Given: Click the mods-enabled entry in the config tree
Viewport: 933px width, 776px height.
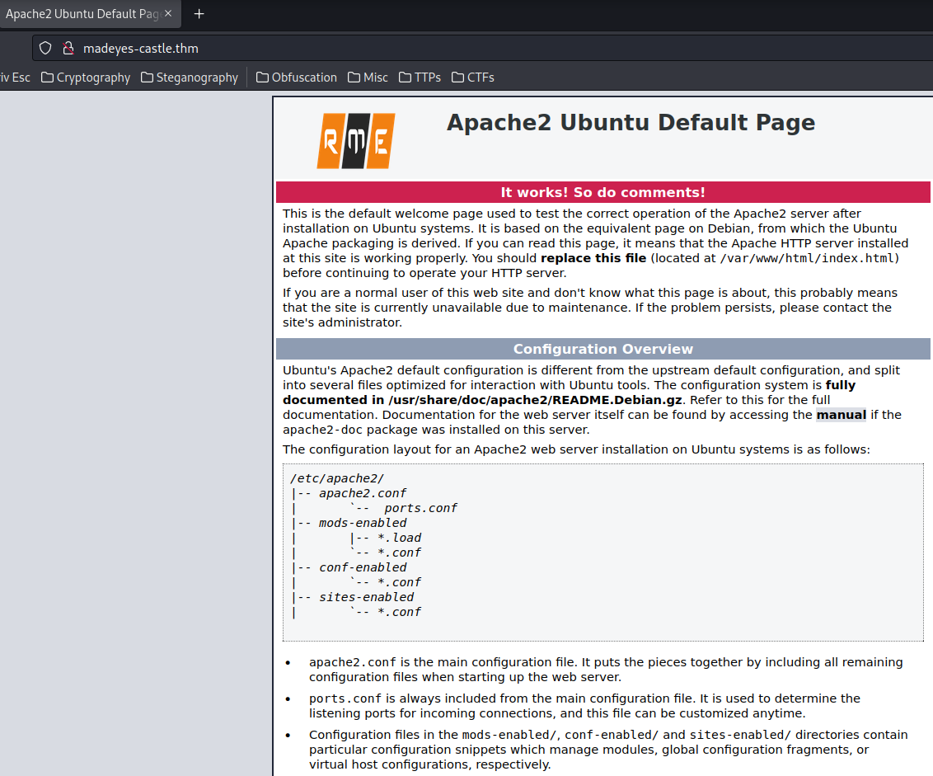Looking at the screenshot, I should [x=363, y=523].
